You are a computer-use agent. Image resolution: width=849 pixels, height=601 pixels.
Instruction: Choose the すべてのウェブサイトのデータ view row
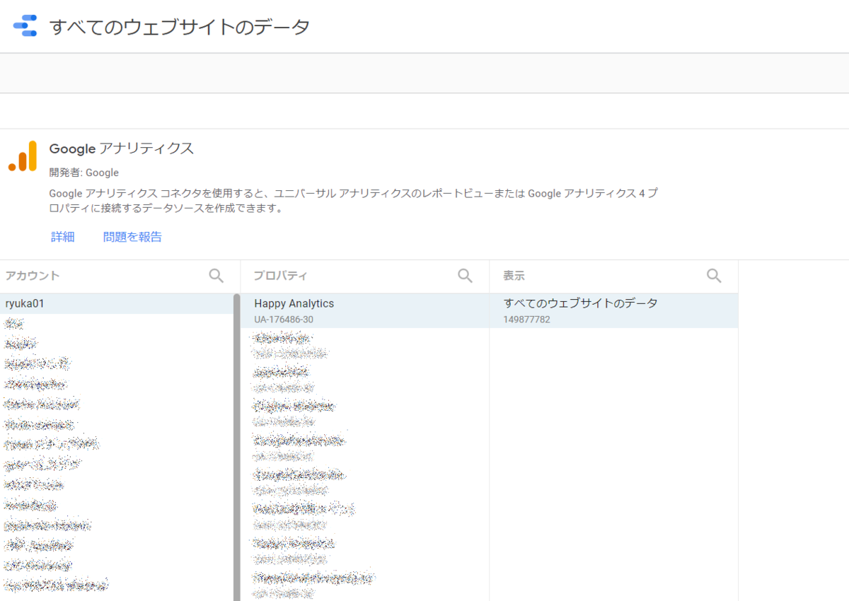coord(613,311)
